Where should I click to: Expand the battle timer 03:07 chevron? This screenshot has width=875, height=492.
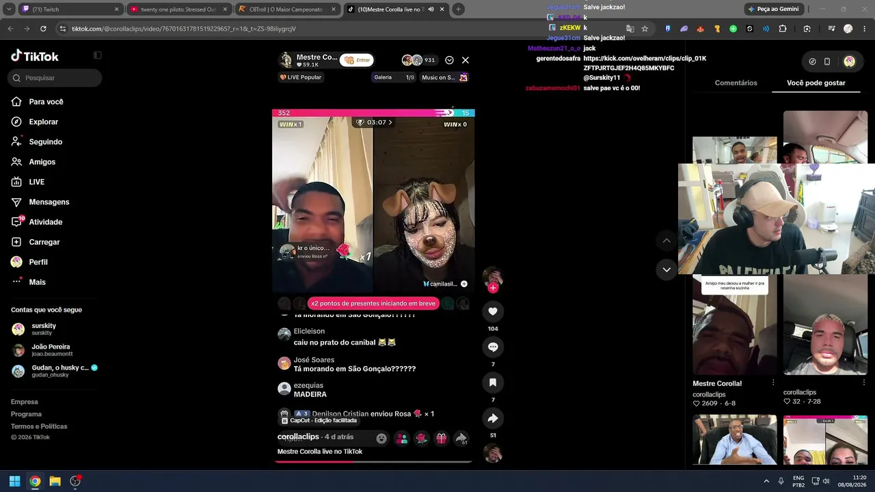390,122
